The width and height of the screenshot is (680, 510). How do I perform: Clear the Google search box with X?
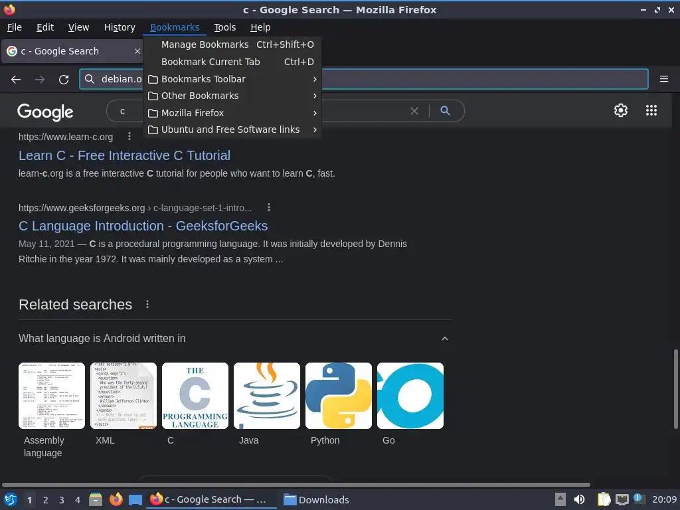(x=414, y=111)
